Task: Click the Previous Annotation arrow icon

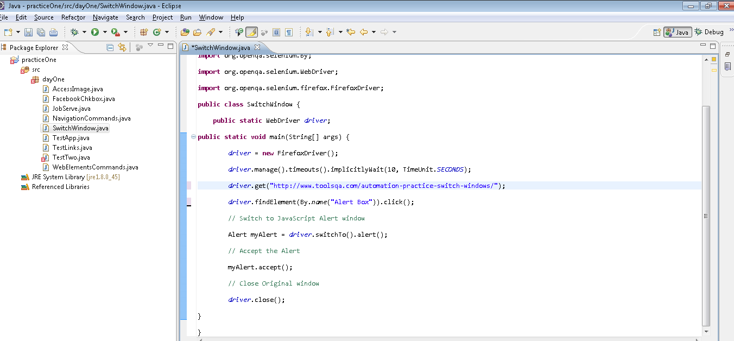Action: coord(330,32)
